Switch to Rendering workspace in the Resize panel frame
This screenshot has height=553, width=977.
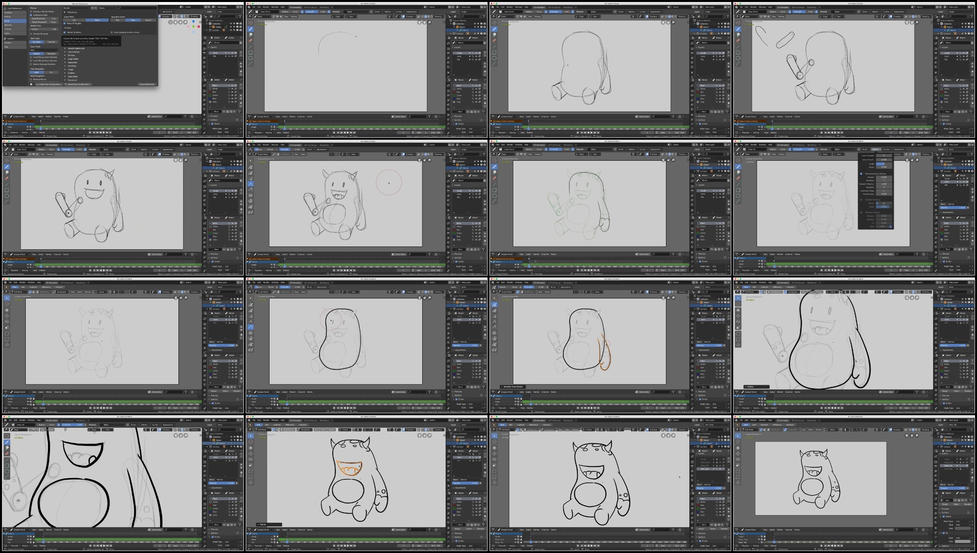(324, 420)
